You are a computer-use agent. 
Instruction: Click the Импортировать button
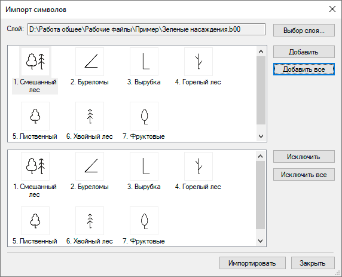[x=252, y=263]
